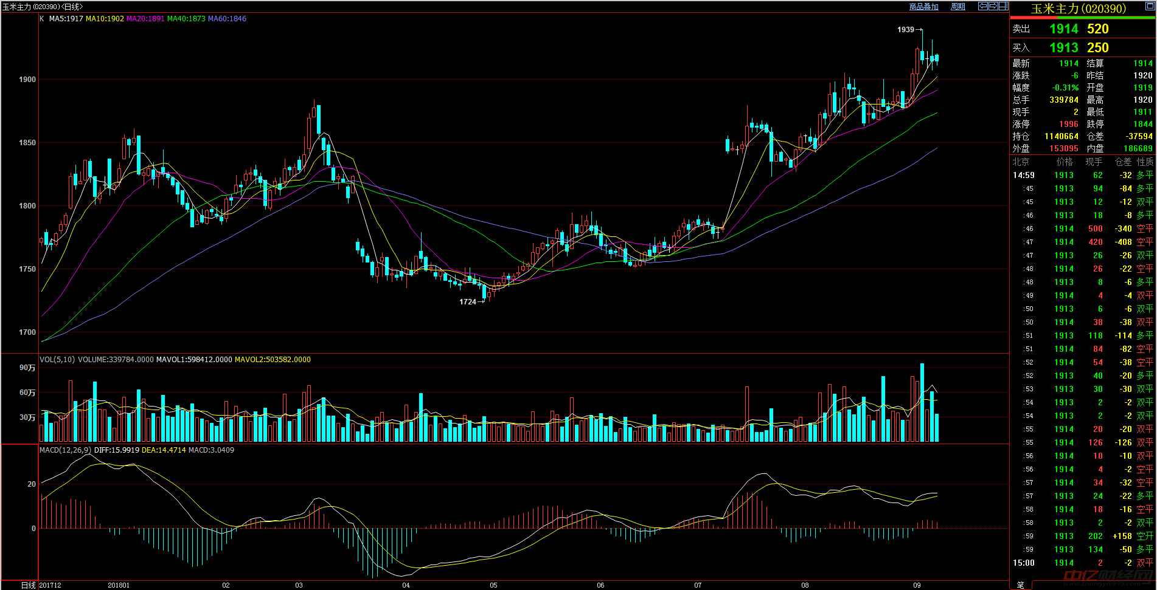
Task: Click the left arrow navigation icon
Action: [982, 6]
